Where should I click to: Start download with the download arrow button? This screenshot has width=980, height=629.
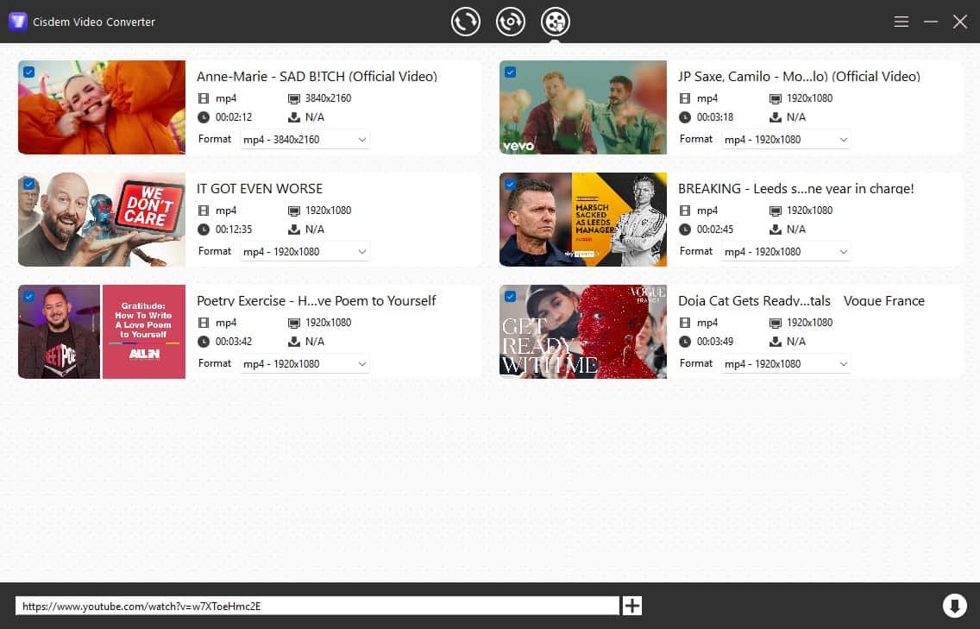[954, 605]
